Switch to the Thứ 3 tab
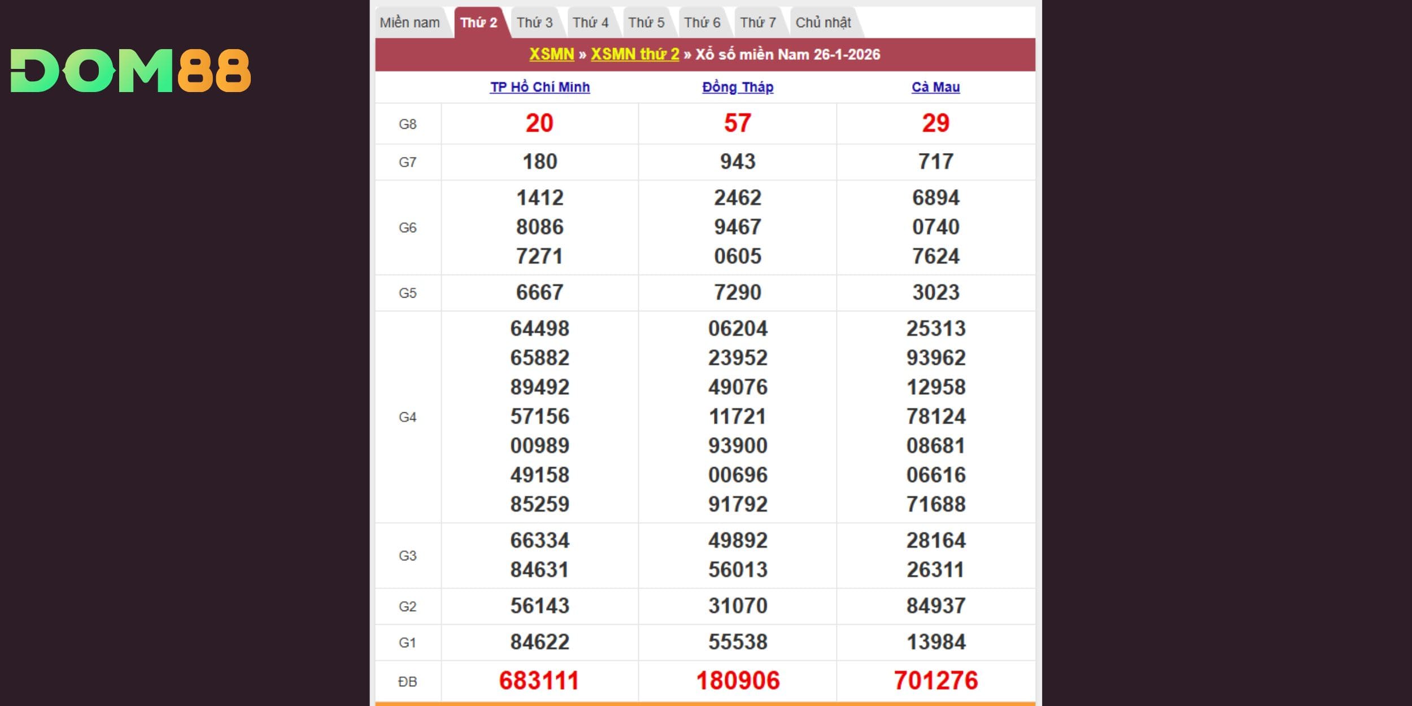The image size is (1412, 706). [534, 23]
